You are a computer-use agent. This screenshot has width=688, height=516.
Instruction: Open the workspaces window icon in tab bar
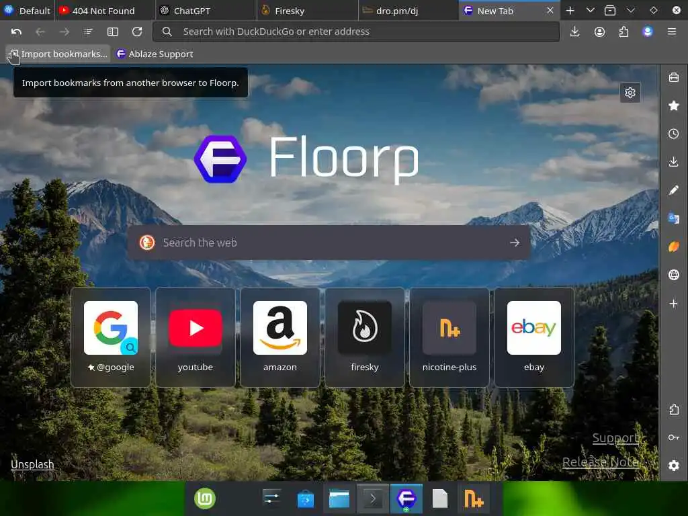tap(610, 11)
